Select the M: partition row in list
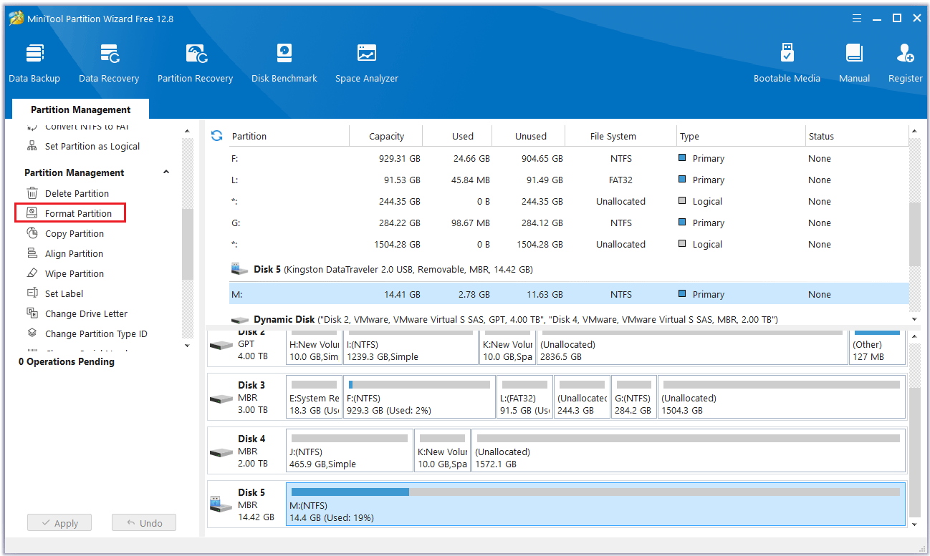This screenshot has height=556, width=930. tap(569, 294)
